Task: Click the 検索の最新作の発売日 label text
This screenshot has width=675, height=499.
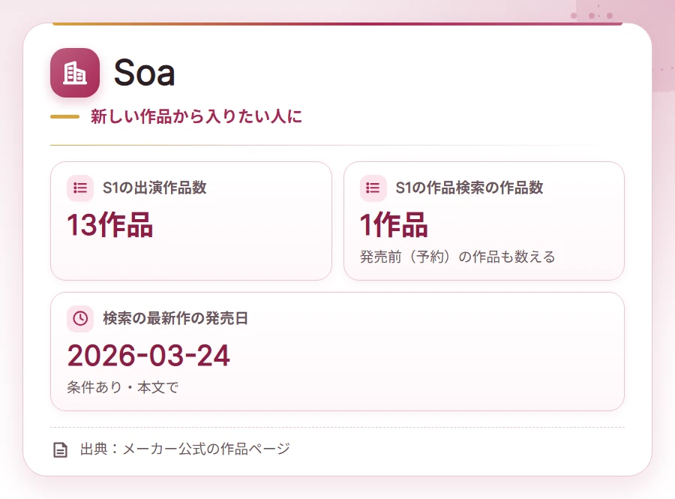Action: tap(175, 319)
